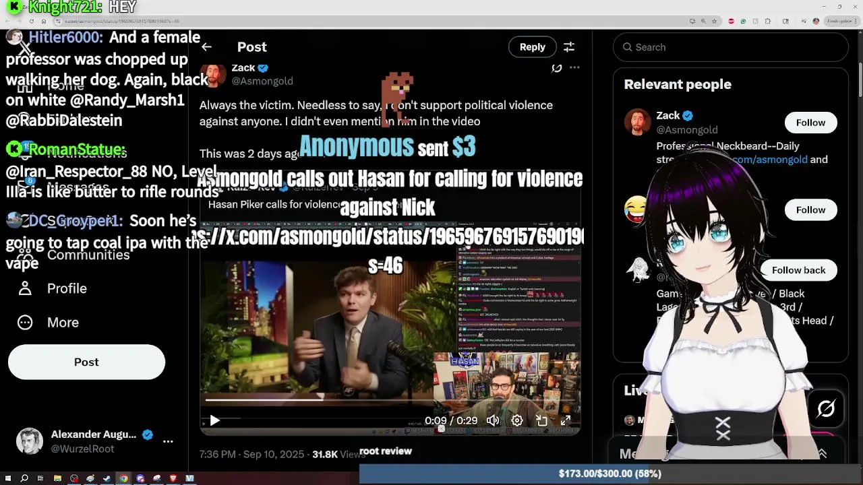This screenshot has height=485, width=863.
Task: Open the Extensions puzzle icon
Action: tap(767, 22)
